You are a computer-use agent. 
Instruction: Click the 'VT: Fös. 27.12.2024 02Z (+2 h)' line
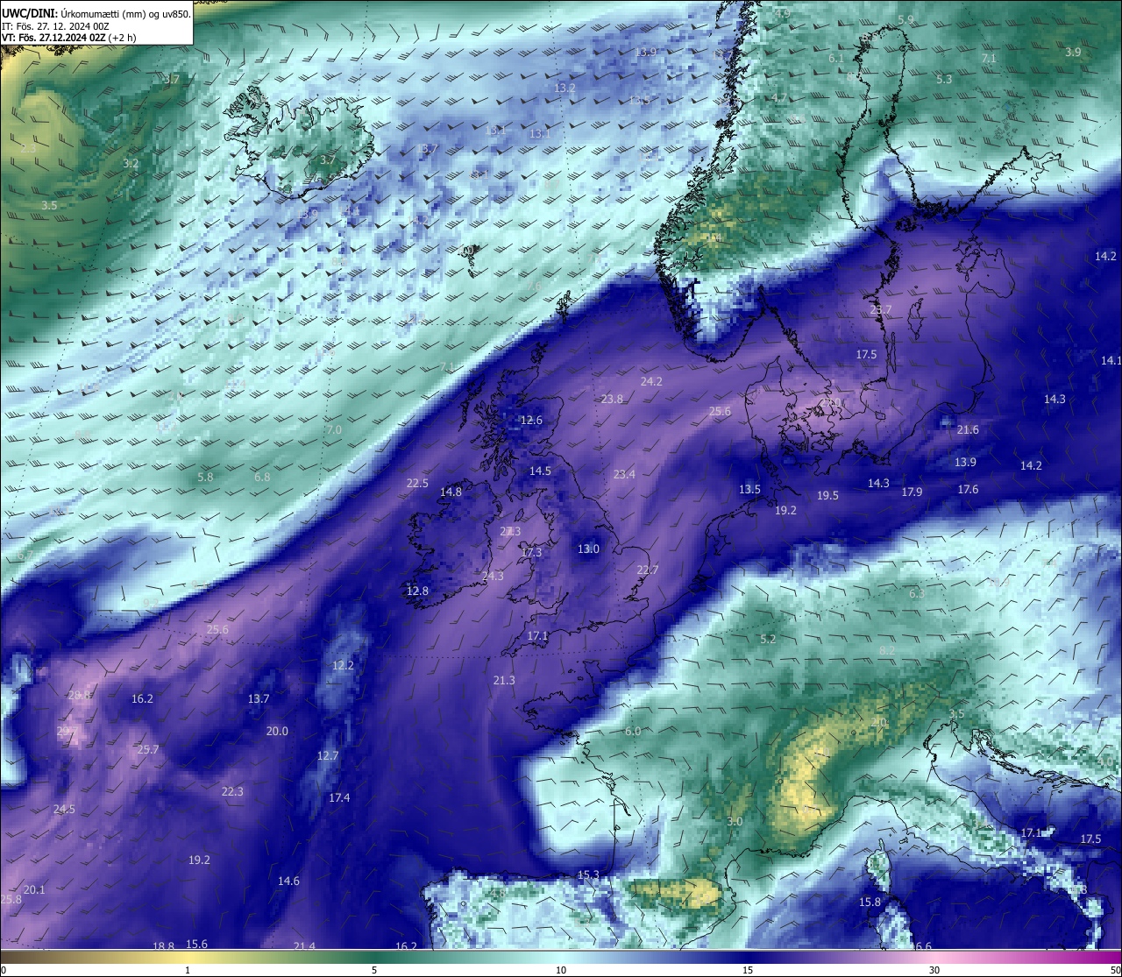coord(68,38)
